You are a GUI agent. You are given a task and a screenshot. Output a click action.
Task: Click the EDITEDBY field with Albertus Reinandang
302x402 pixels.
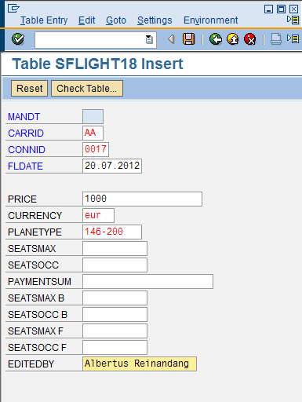[140, 364]
